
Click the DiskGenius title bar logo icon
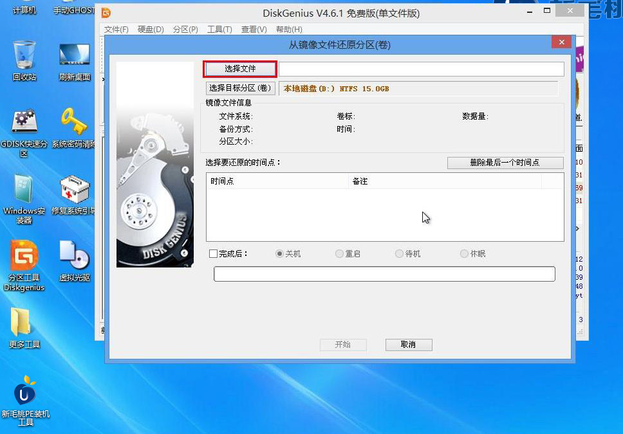coord(106,13)
